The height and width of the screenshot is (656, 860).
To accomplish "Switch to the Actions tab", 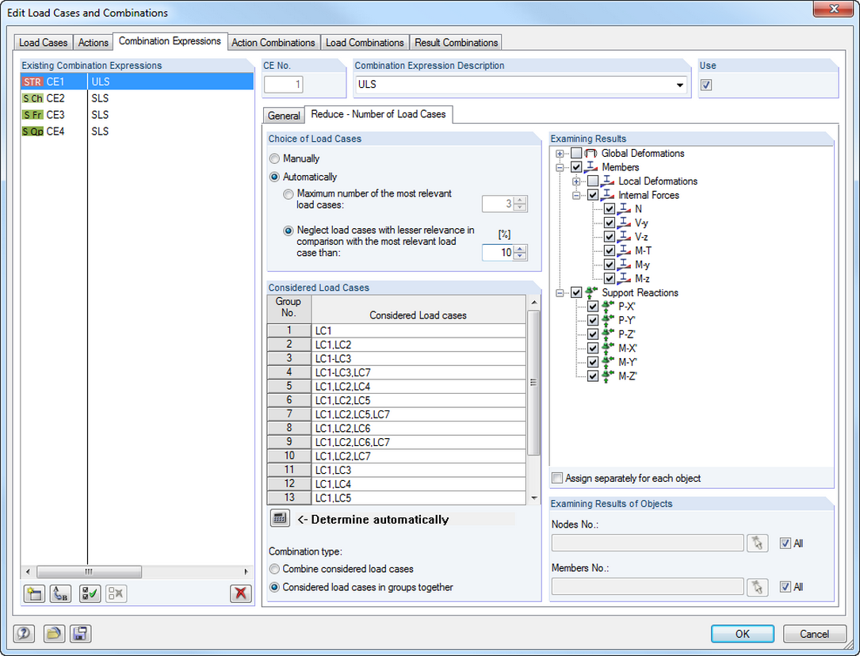I will pos(94,43).
